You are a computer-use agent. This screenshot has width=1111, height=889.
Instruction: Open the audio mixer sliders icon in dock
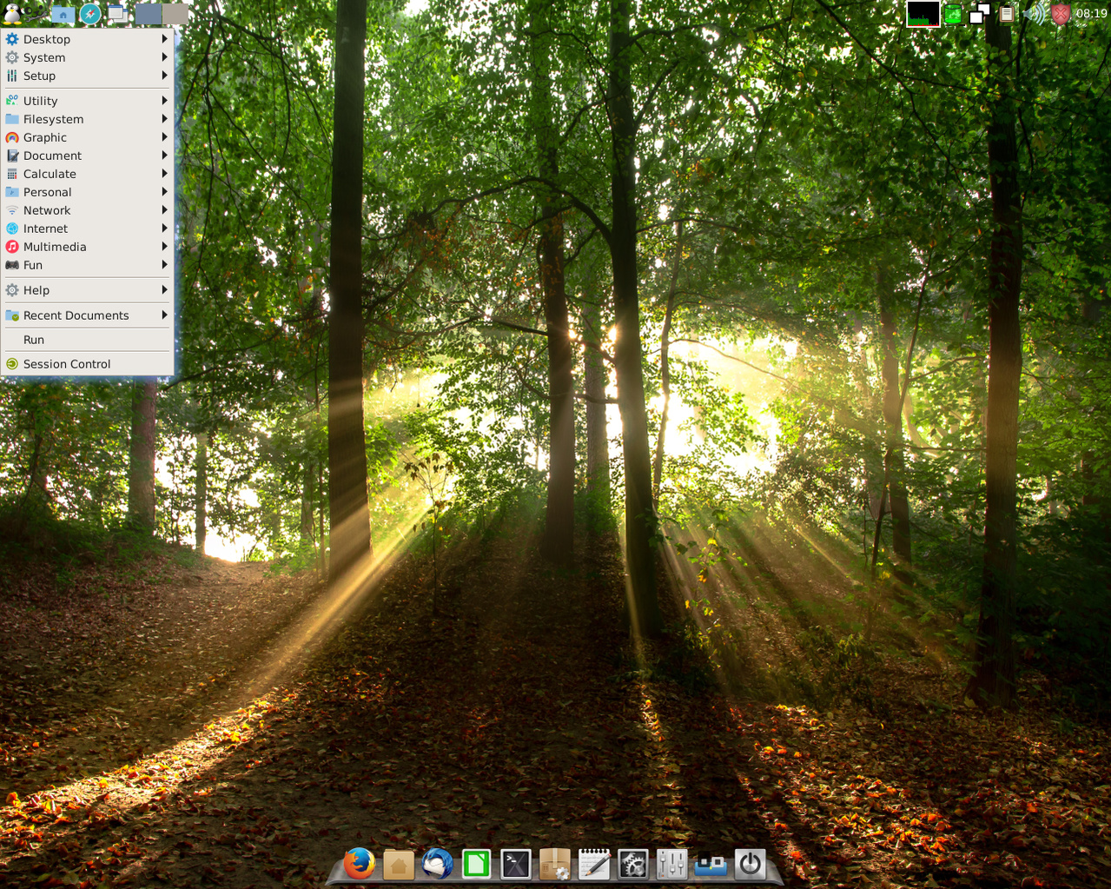click(671, 864)
